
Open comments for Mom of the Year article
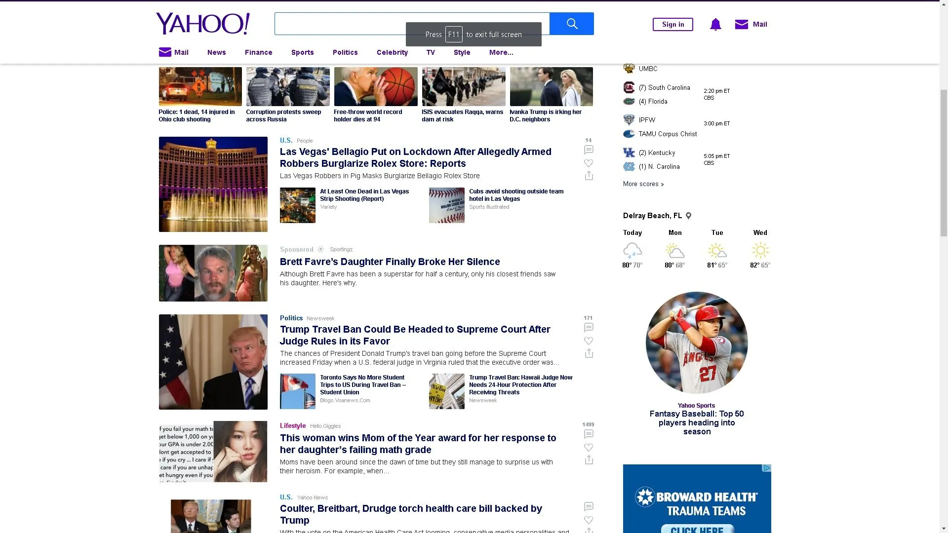[x=589, y=434]
